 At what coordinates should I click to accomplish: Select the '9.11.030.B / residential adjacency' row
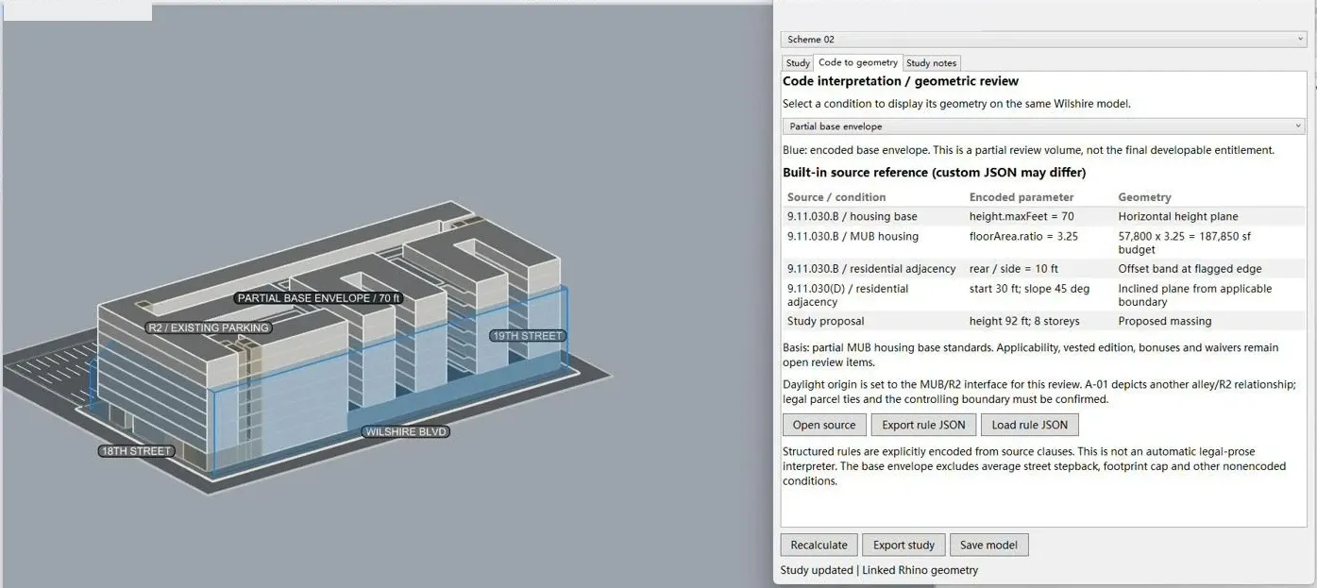[x=1043, y=269]
